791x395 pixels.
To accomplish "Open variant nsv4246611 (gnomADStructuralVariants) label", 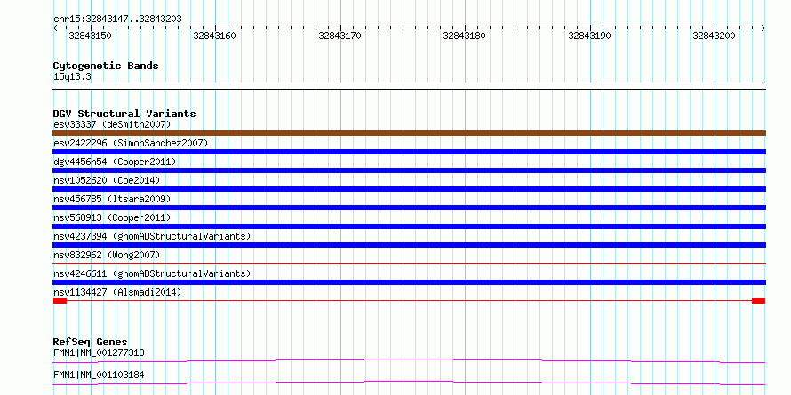I will click(152, 273).
